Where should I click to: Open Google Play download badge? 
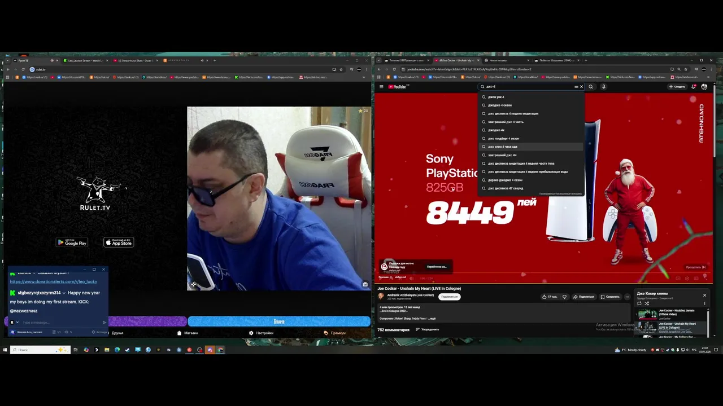72,242
